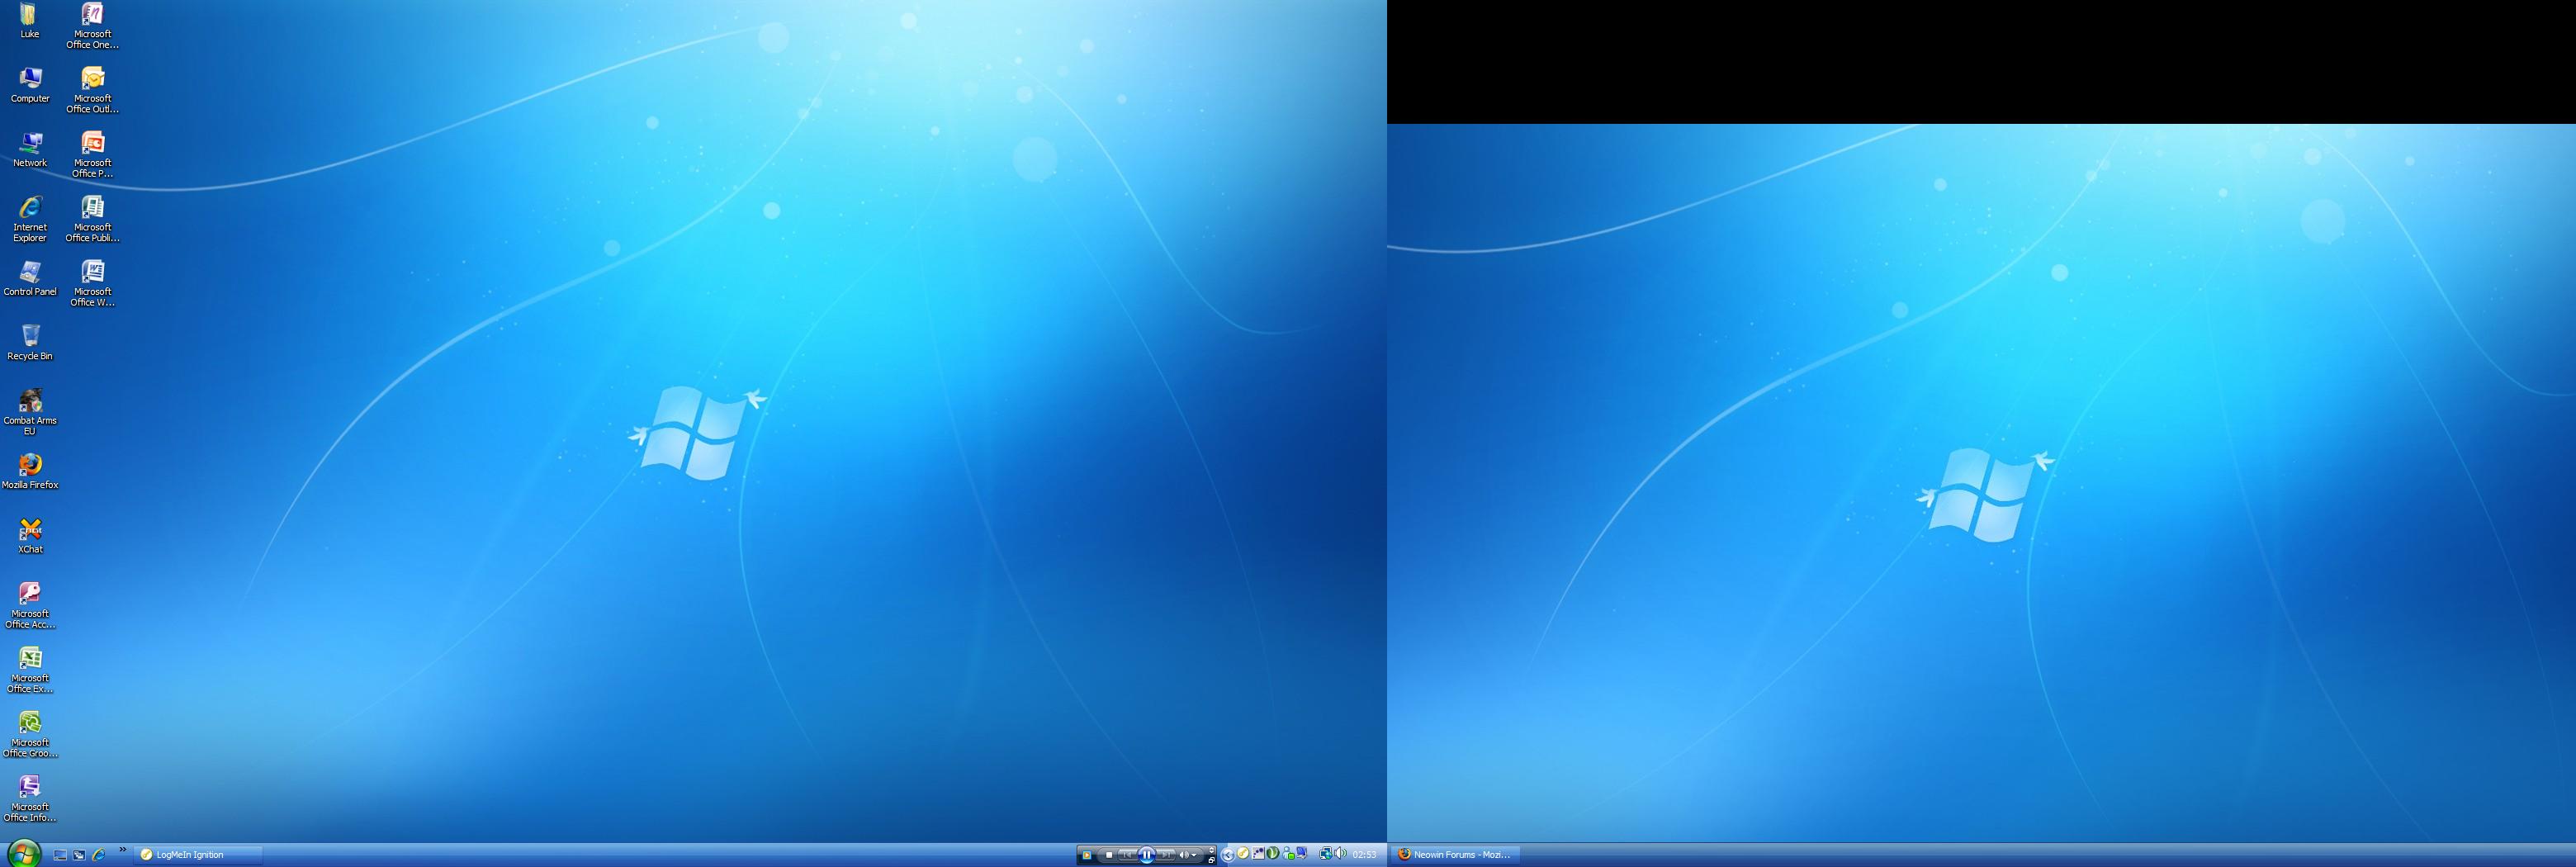Click the taskbar clock showing 02:53
This screenshot has height=867, width=2576.
point(1364,855)
